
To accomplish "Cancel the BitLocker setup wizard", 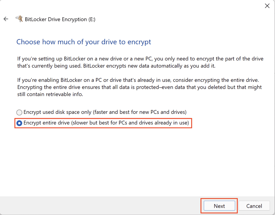I will pyautogui.click(x=254, y=206).
